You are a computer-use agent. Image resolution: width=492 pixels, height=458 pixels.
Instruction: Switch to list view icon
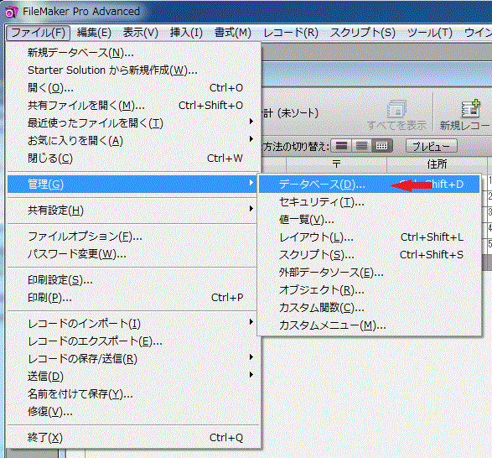point(361,146)
